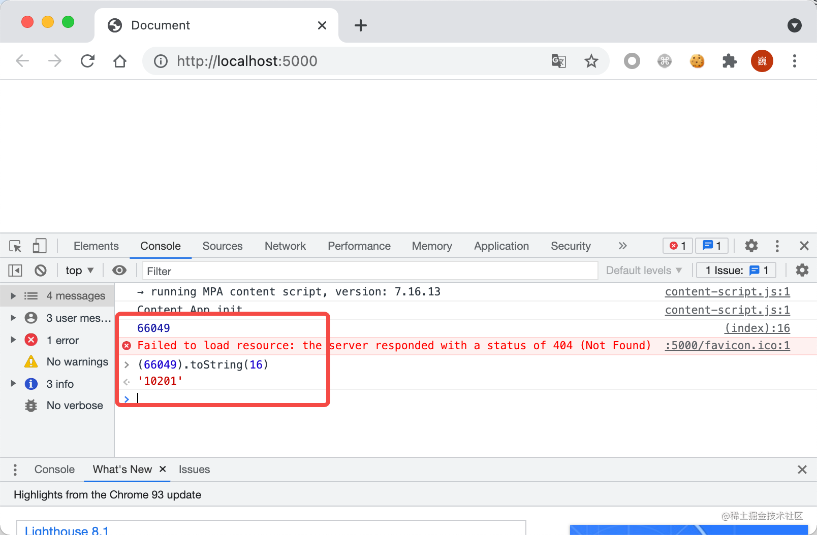The height and width of the screenshot is (535, 817).
Task: View site information icon in address bar
Action: [161, 61]
